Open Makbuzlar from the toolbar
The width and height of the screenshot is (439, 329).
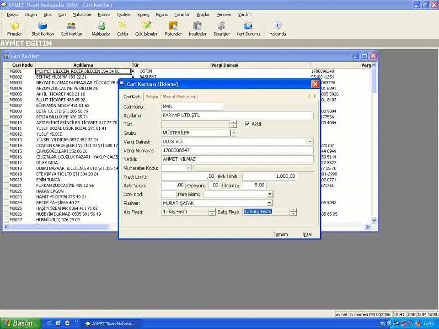[101, 28]
